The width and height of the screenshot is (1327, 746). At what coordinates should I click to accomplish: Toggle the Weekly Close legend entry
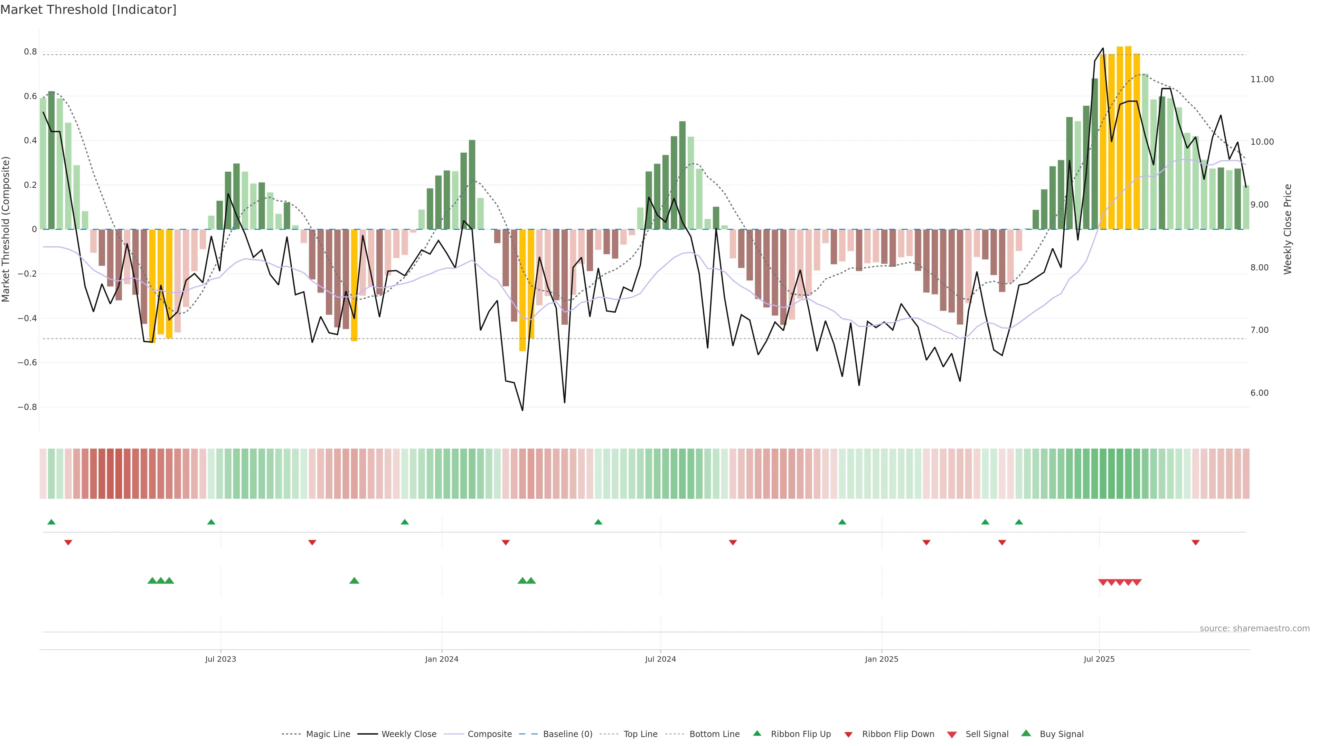408,734
